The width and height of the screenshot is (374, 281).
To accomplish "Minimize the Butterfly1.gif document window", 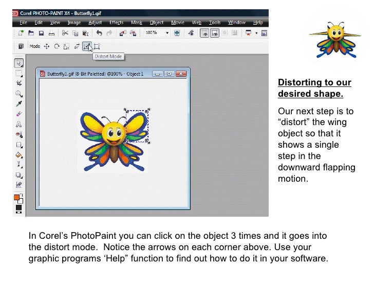I will [157, 74].
